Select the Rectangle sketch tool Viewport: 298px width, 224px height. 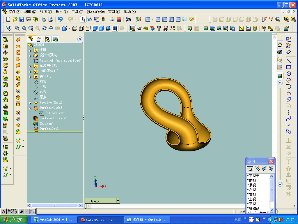point(288,67)
